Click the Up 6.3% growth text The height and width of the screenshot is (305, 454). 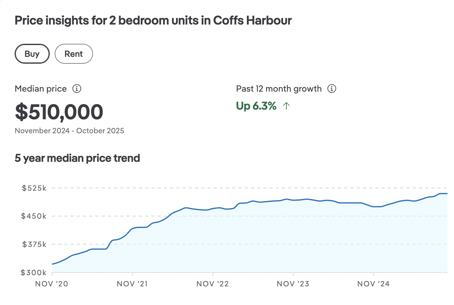pos(256,106)
